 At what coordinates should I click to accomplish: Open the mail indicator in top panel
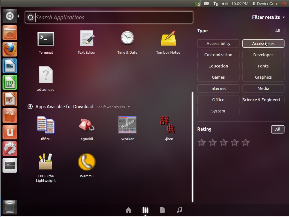coord(207,3)
